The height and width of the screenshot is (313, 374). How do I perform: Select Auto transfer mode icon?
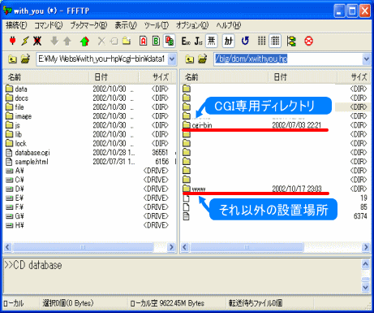[x=170, y=41]
